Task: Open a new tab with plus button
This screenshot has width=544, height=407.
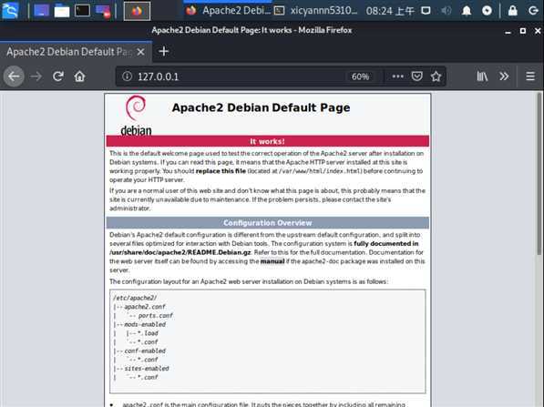Action: pos(164,51)
